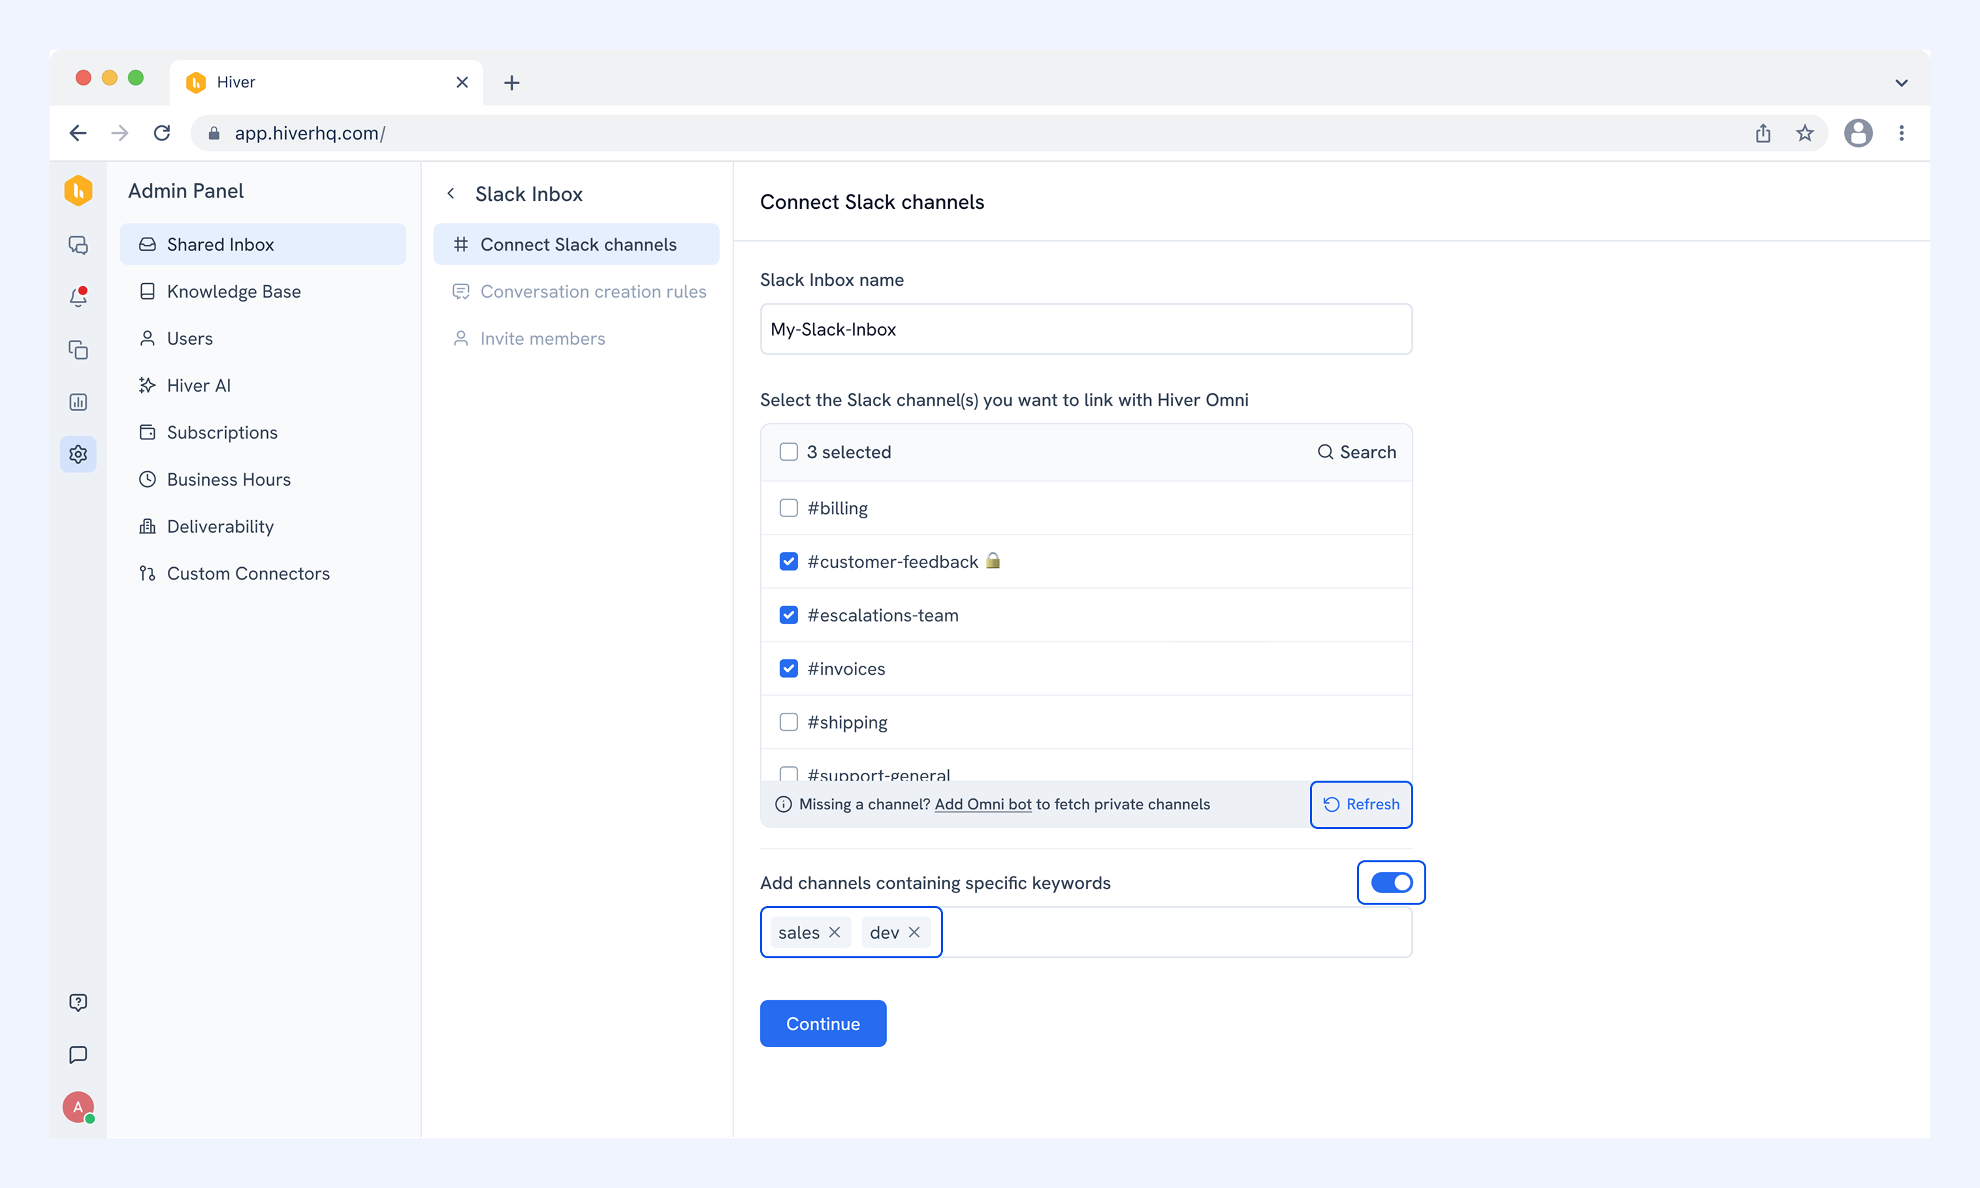1980x1188 pixels.
Task: Uncheck the #invoices channel
Action: [789, 668]
